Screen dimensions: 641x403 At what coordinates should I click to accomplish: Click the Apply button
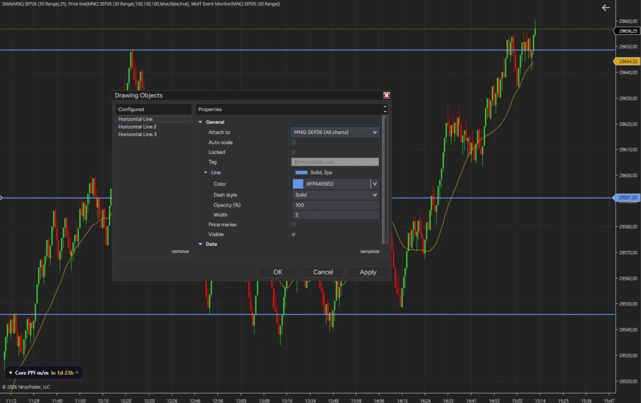coord(368,272)
